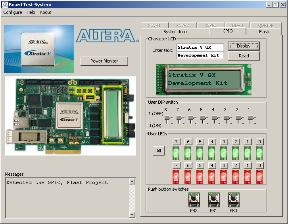
Task: Click the green LED 1 indicator
Action: (247, 153)
